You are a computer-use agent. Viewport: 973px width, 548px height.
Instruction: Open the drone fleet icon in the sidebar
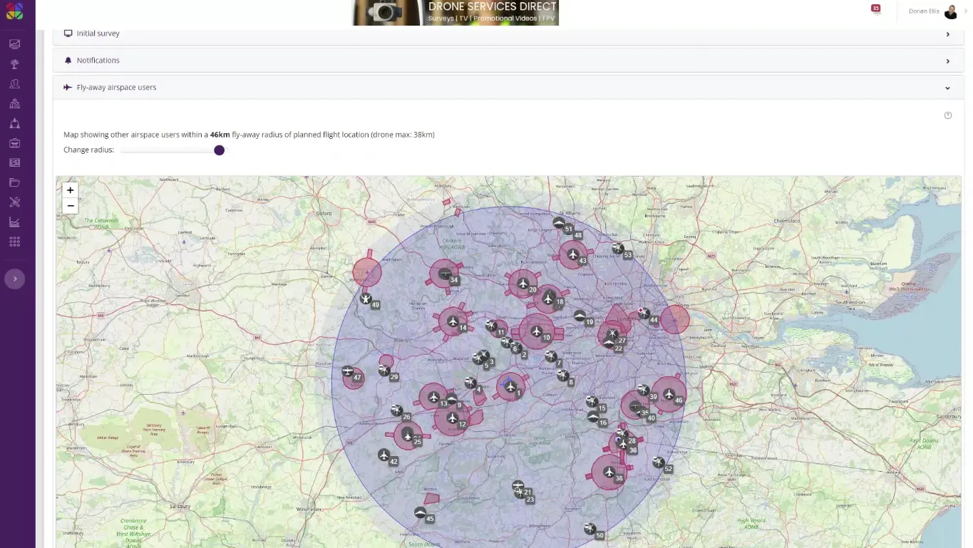click(14, 123)
